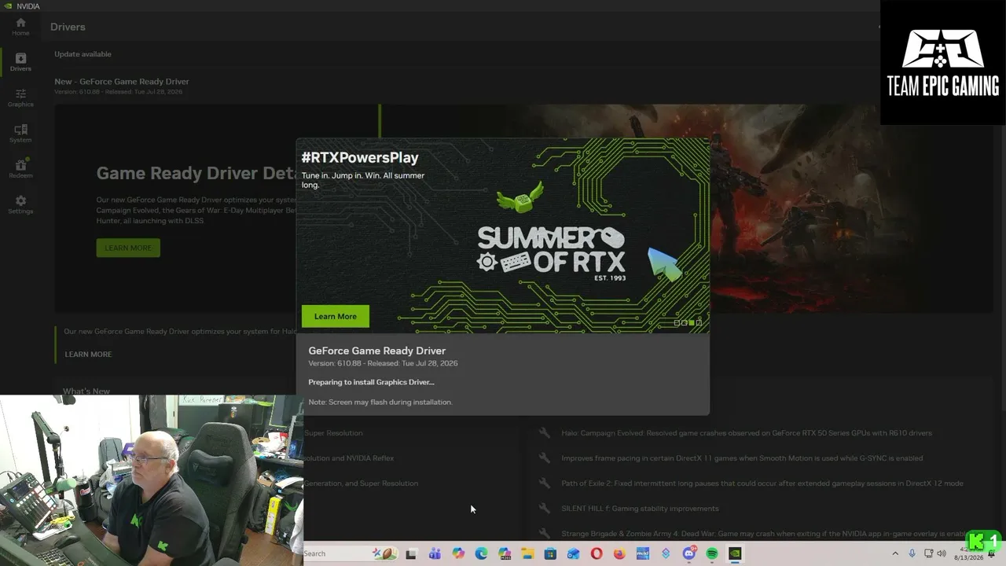Open network settings from the system tray
Screen dimensions: 1006x566
(928, 553)
